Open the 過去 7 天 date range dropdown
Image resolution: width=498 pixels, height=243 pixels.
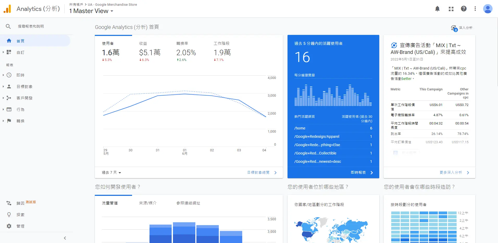click(x=111, y=172)
